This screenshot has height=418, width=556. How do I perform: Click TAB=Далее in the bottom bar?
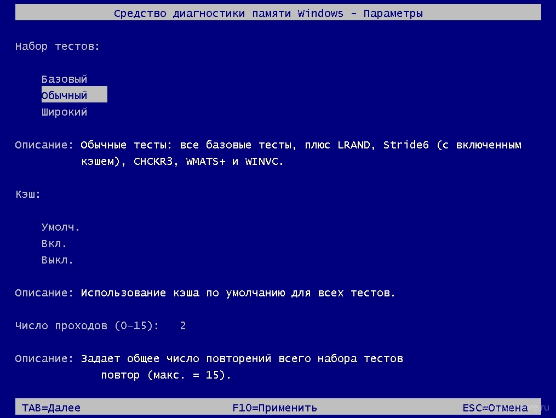tap(51, 408)
